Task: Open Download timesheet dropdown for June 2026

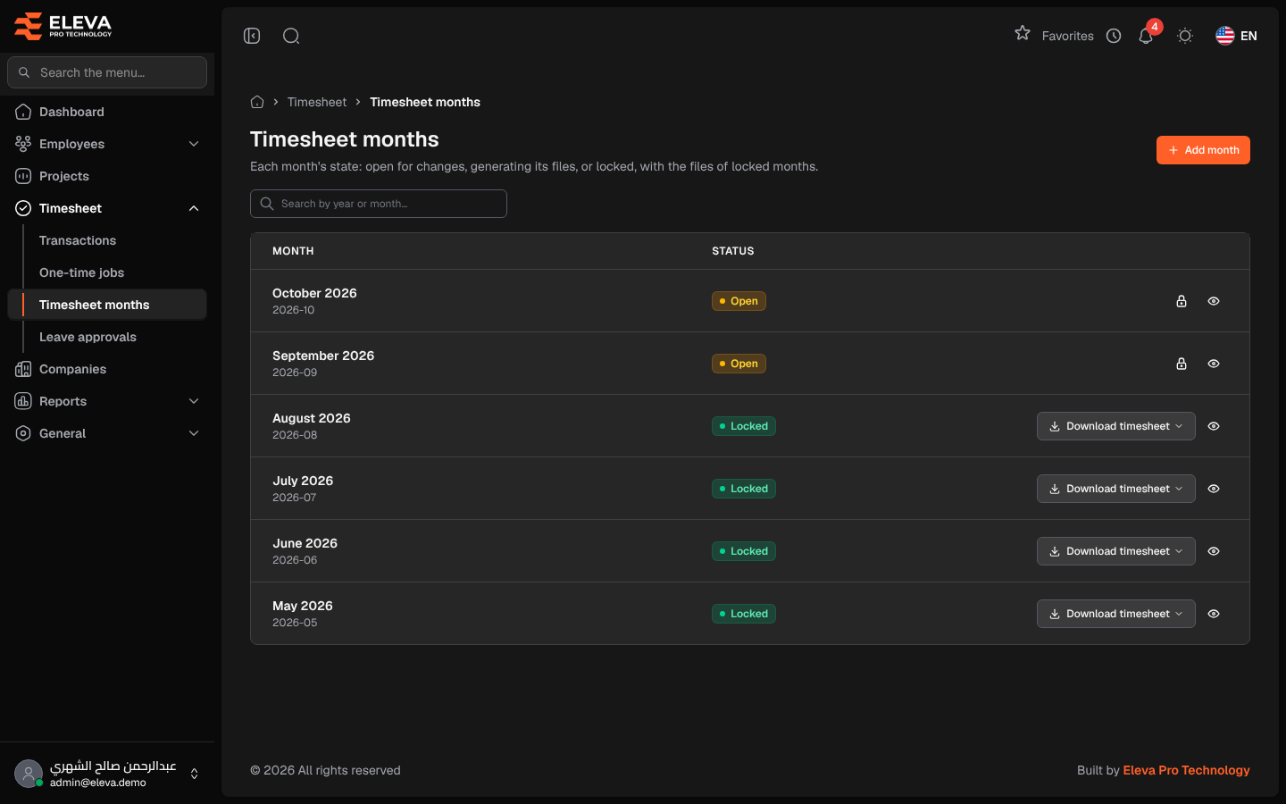Action: coord(1116,551)
